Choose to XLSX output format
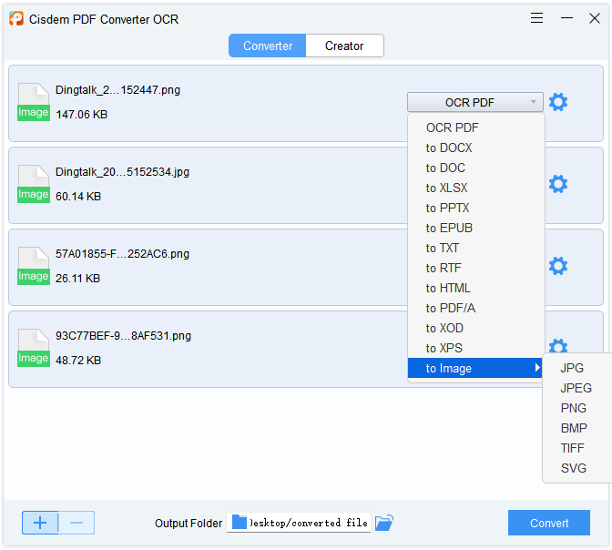Image resolution: width=612 pixels, height=550 pixels. (x=475, y=188)
